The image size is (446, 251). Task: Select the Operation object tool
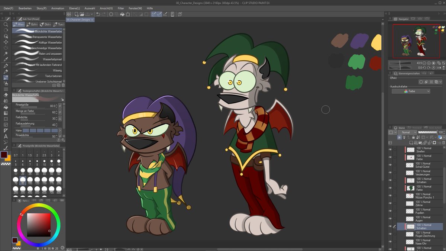(x=6, y=36)
